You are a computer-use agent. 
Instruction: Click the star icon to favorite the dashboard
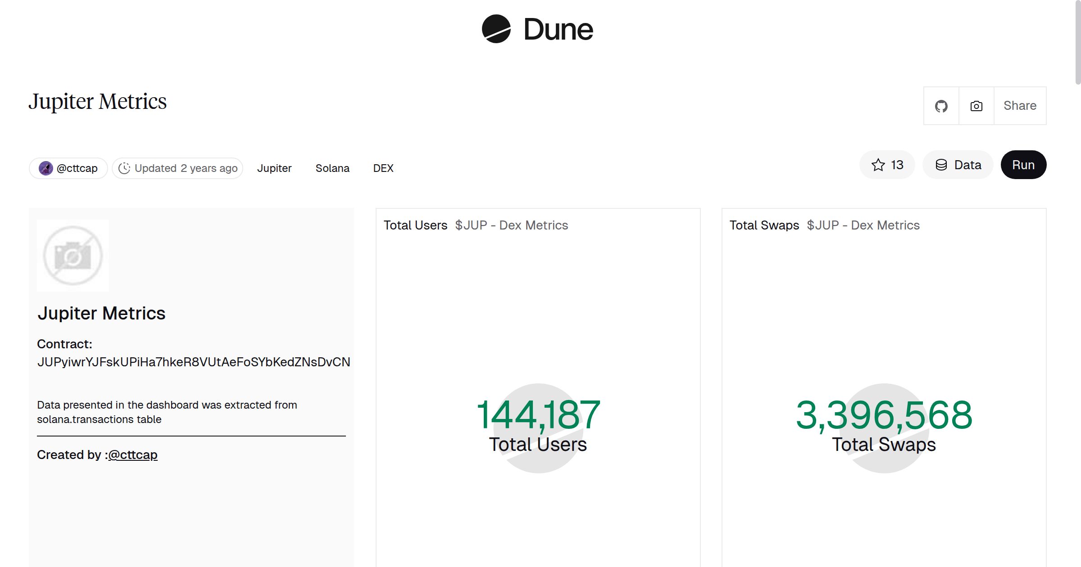coord(878,165)
